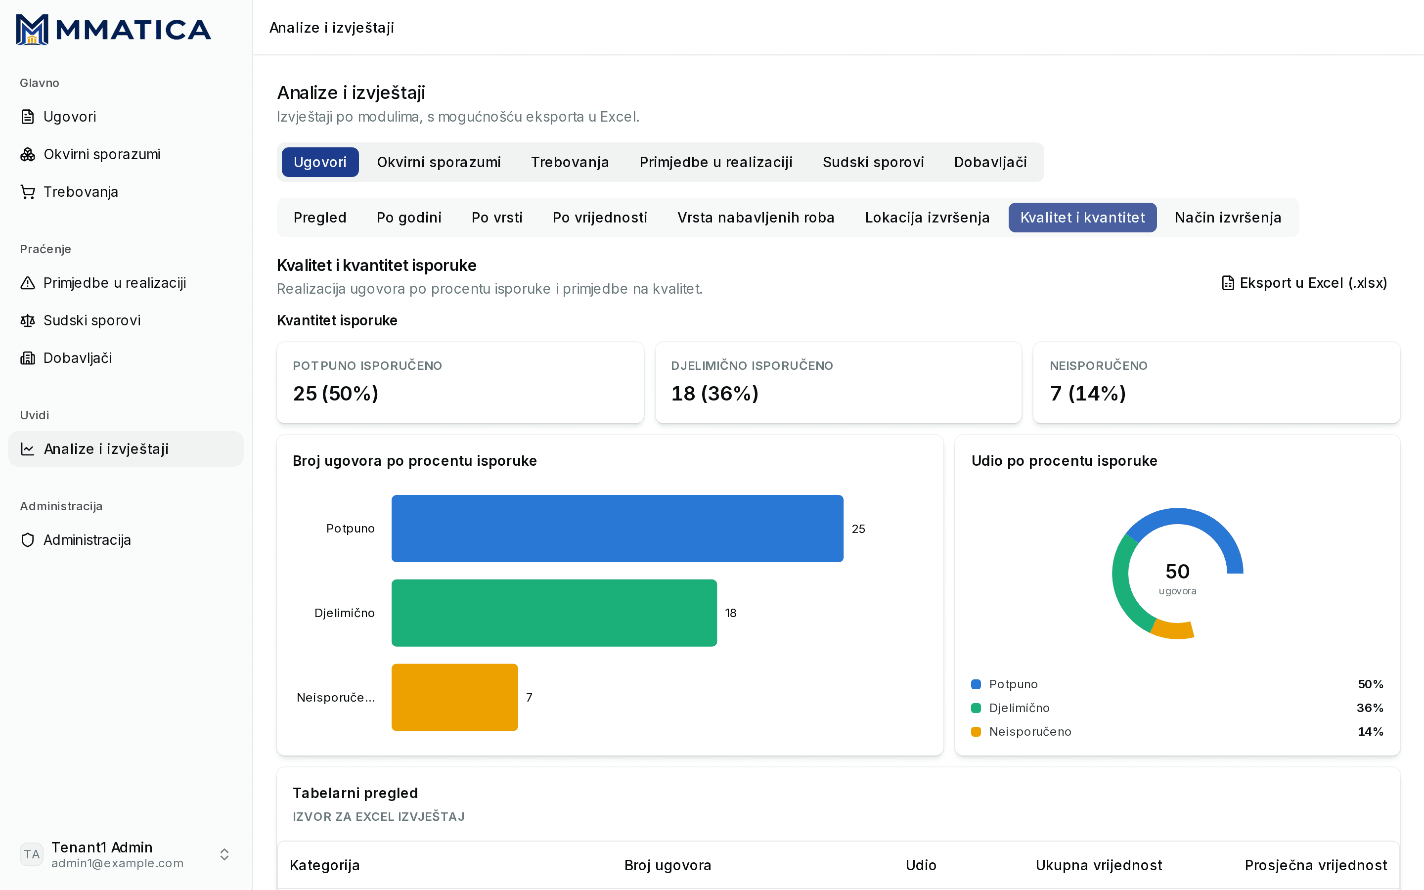
Task: Click the MMATICA logo
Action: [113, 30]
